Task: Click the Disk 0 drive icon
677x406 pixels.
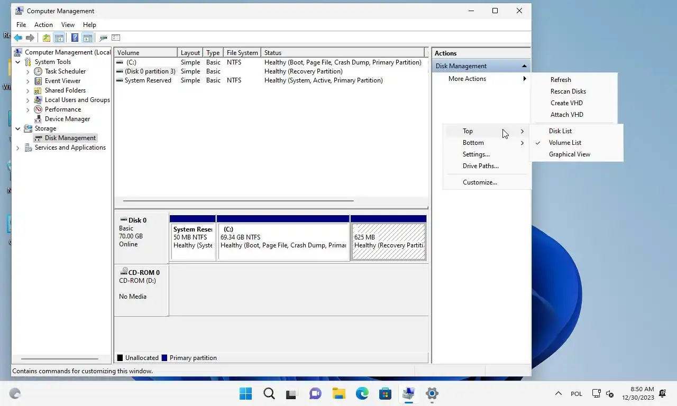Action: coord(124,219)
